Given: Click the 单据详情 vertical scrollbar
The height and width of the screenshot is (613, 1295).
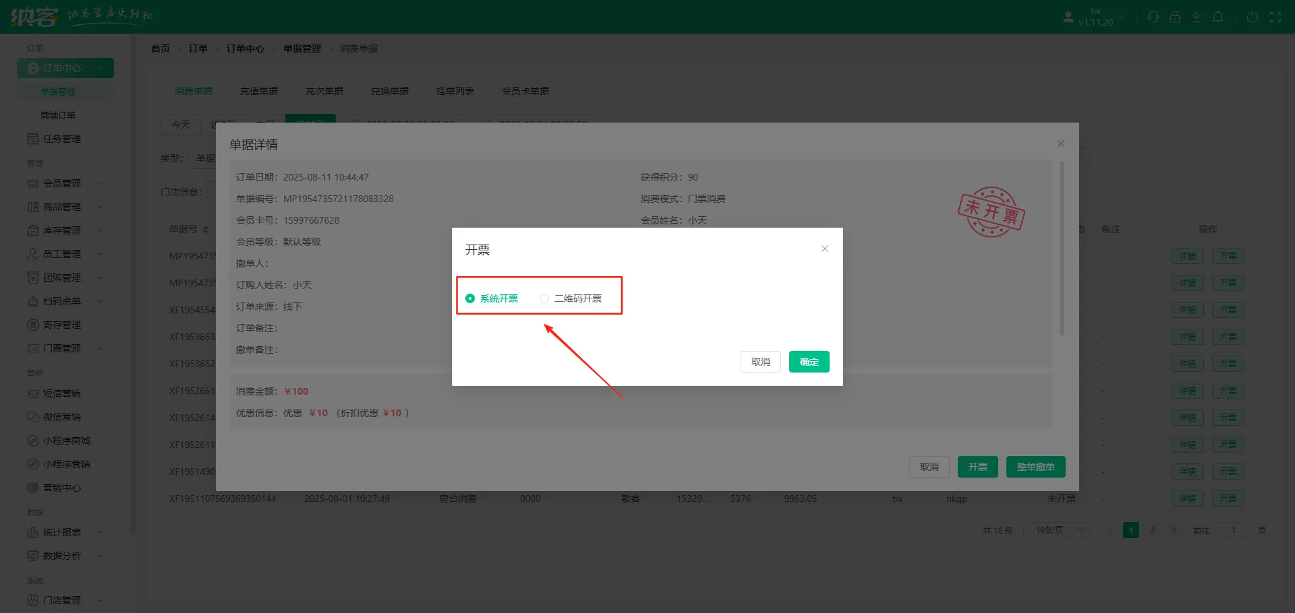Looking at the screenshot, I should [x=1062, y=249].
